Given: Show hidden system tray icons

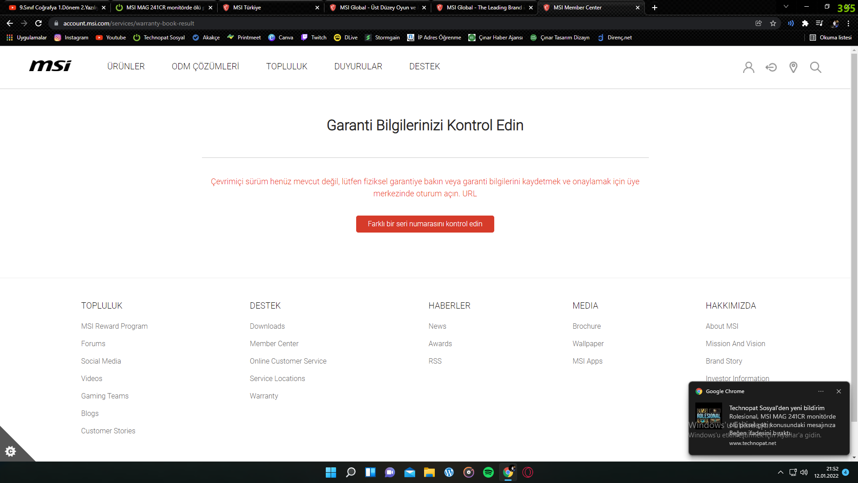Looking at the screenshot, I should click(780, 472).
